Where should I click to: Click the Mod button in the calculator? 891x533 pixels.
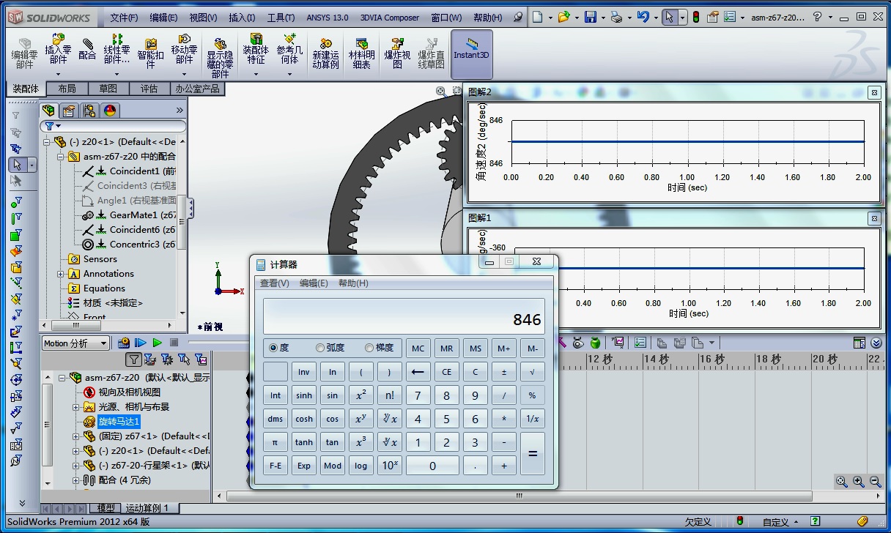pyautogui.click(x=333, y=466)
